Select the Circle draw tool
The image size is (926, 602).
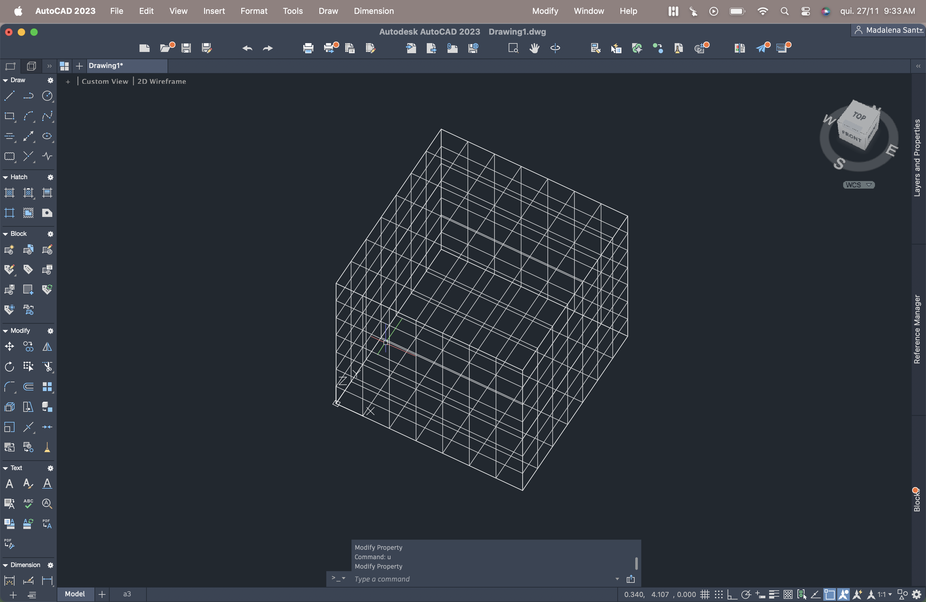[47, 96]
